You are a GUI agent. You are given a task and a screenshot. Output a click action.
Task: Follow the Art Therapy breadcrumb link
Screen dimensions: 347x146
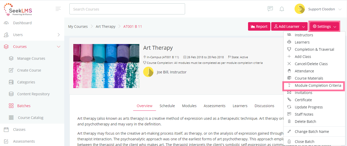[105, 27]
